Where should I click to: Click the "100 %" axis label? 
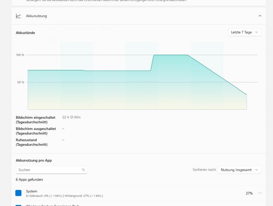[x=20, y=55]
